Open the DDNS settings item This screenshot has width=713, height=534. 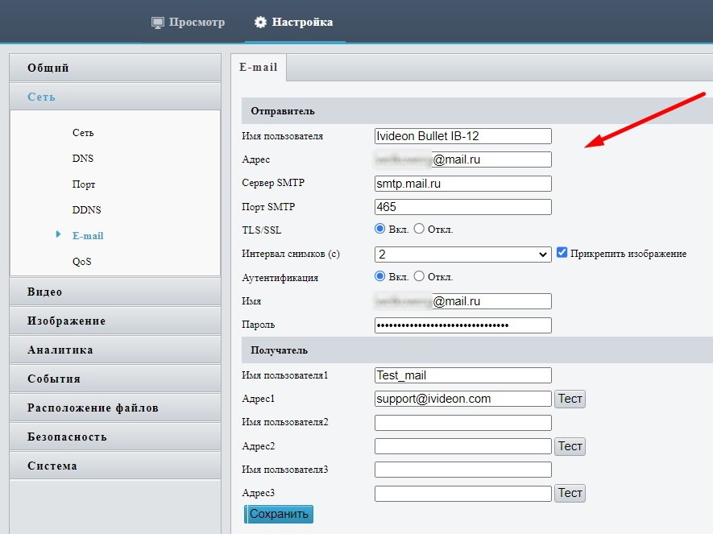86,210
